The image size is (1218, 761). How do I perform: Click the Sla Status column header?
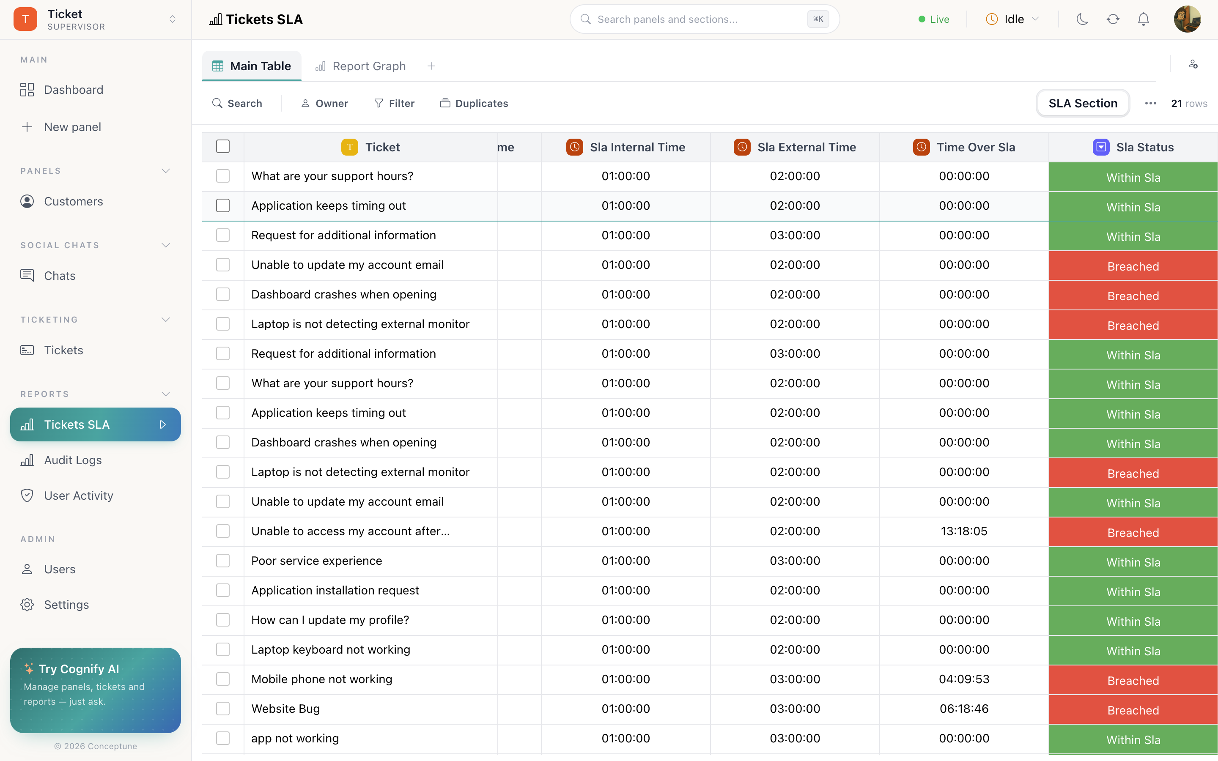tap(1133, 147)
